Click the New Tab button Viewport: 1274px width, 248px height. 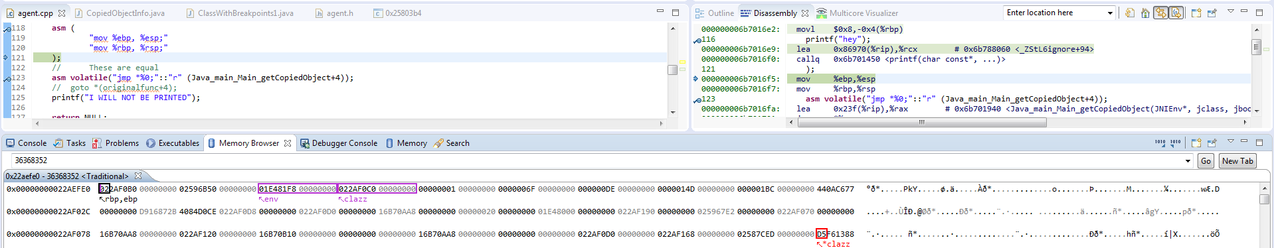click(1237, 160)
